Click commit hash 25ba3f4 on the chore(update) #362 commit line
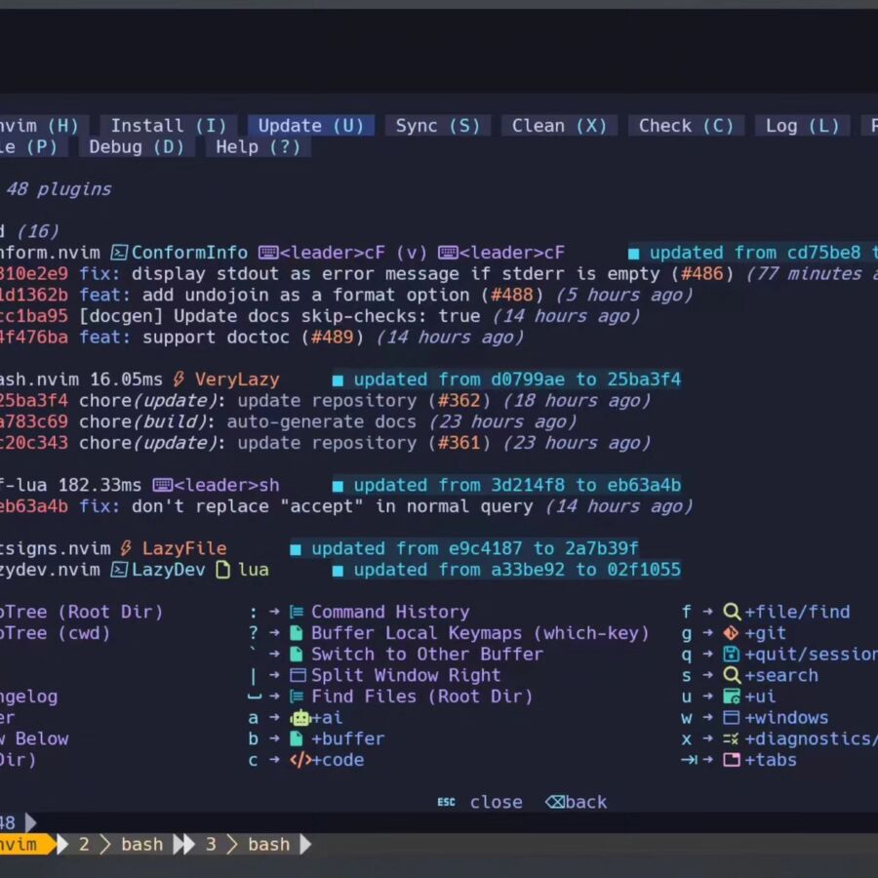Image resolution: width=878 pixels, height=878 pixels. click(34, 400)
